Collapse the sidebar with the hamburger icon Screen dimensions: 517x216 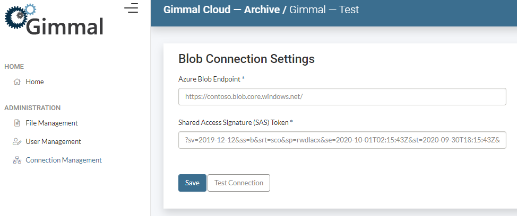131,8
